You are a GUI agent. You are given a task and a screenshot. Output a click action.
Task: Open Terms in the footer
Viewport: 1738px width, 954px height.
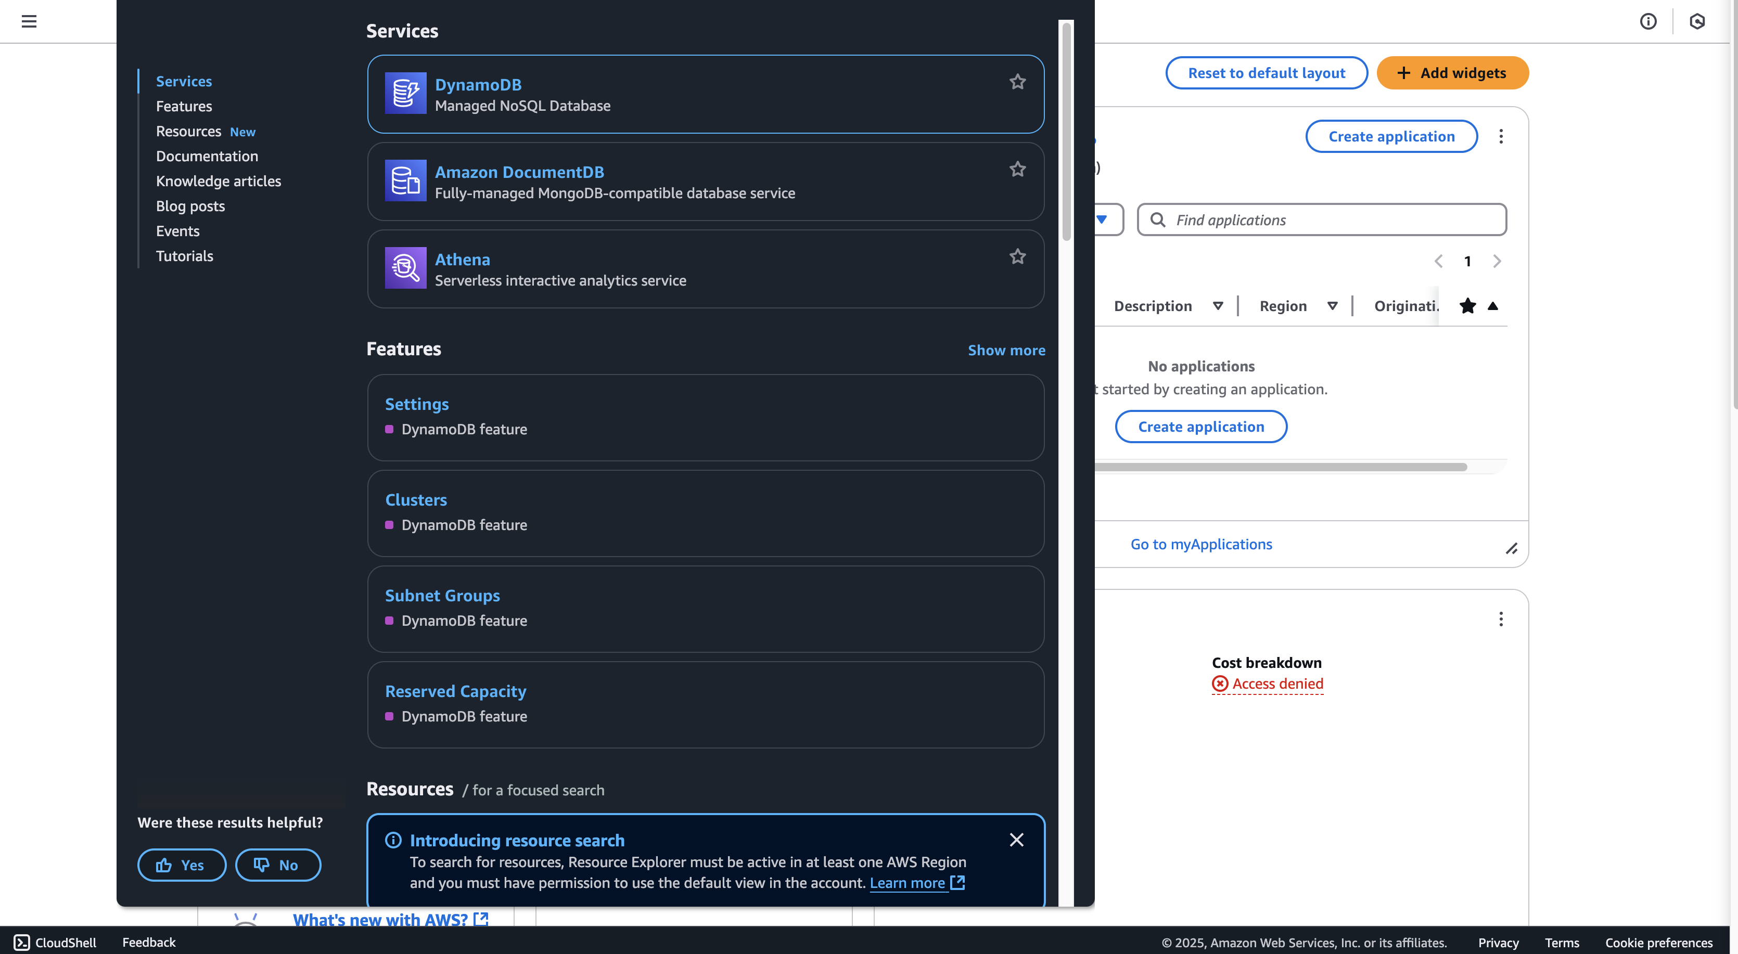point(1562,943)
